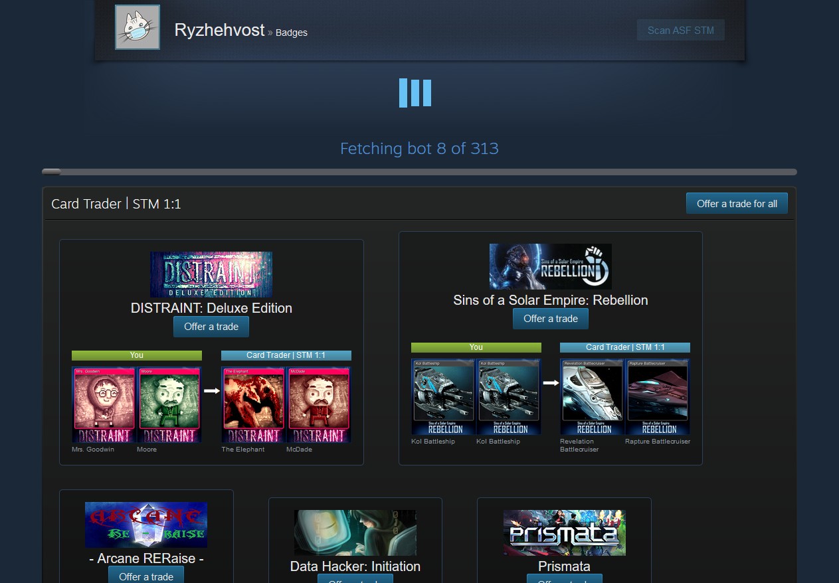Open Sins of a Solar Empire banner
The width and height of the screenshot is (839, 583).
coord(550,266)
